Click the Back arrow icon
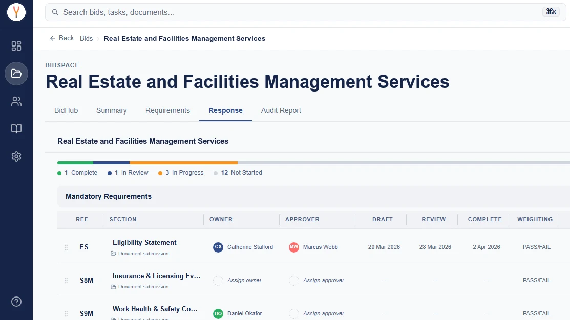Viewport: 570px width, 320px height. 52,38
